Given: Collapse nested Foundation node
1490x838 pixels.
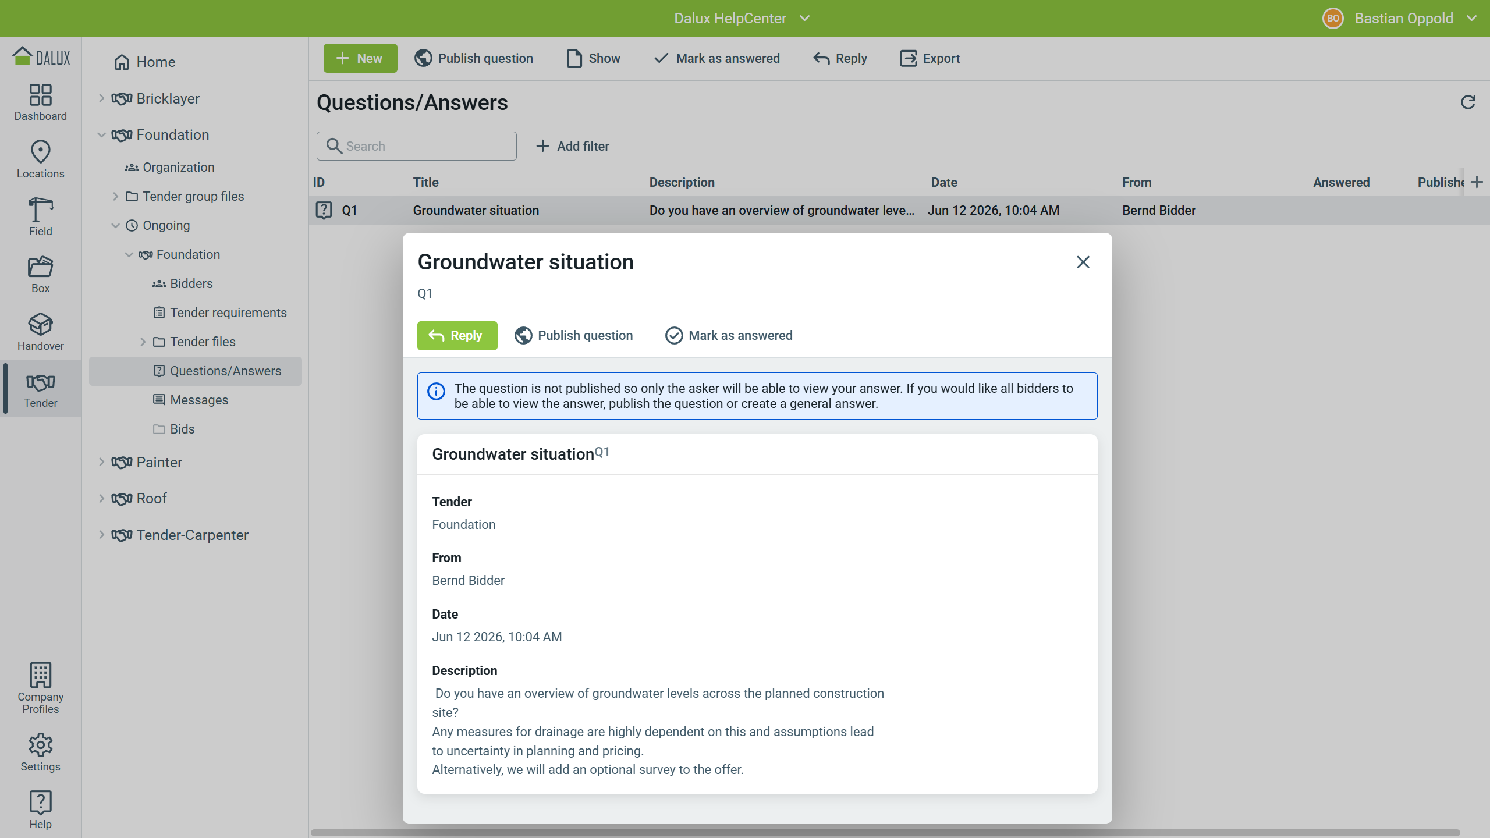Looking at the screenshot, I should coord(129,254).
